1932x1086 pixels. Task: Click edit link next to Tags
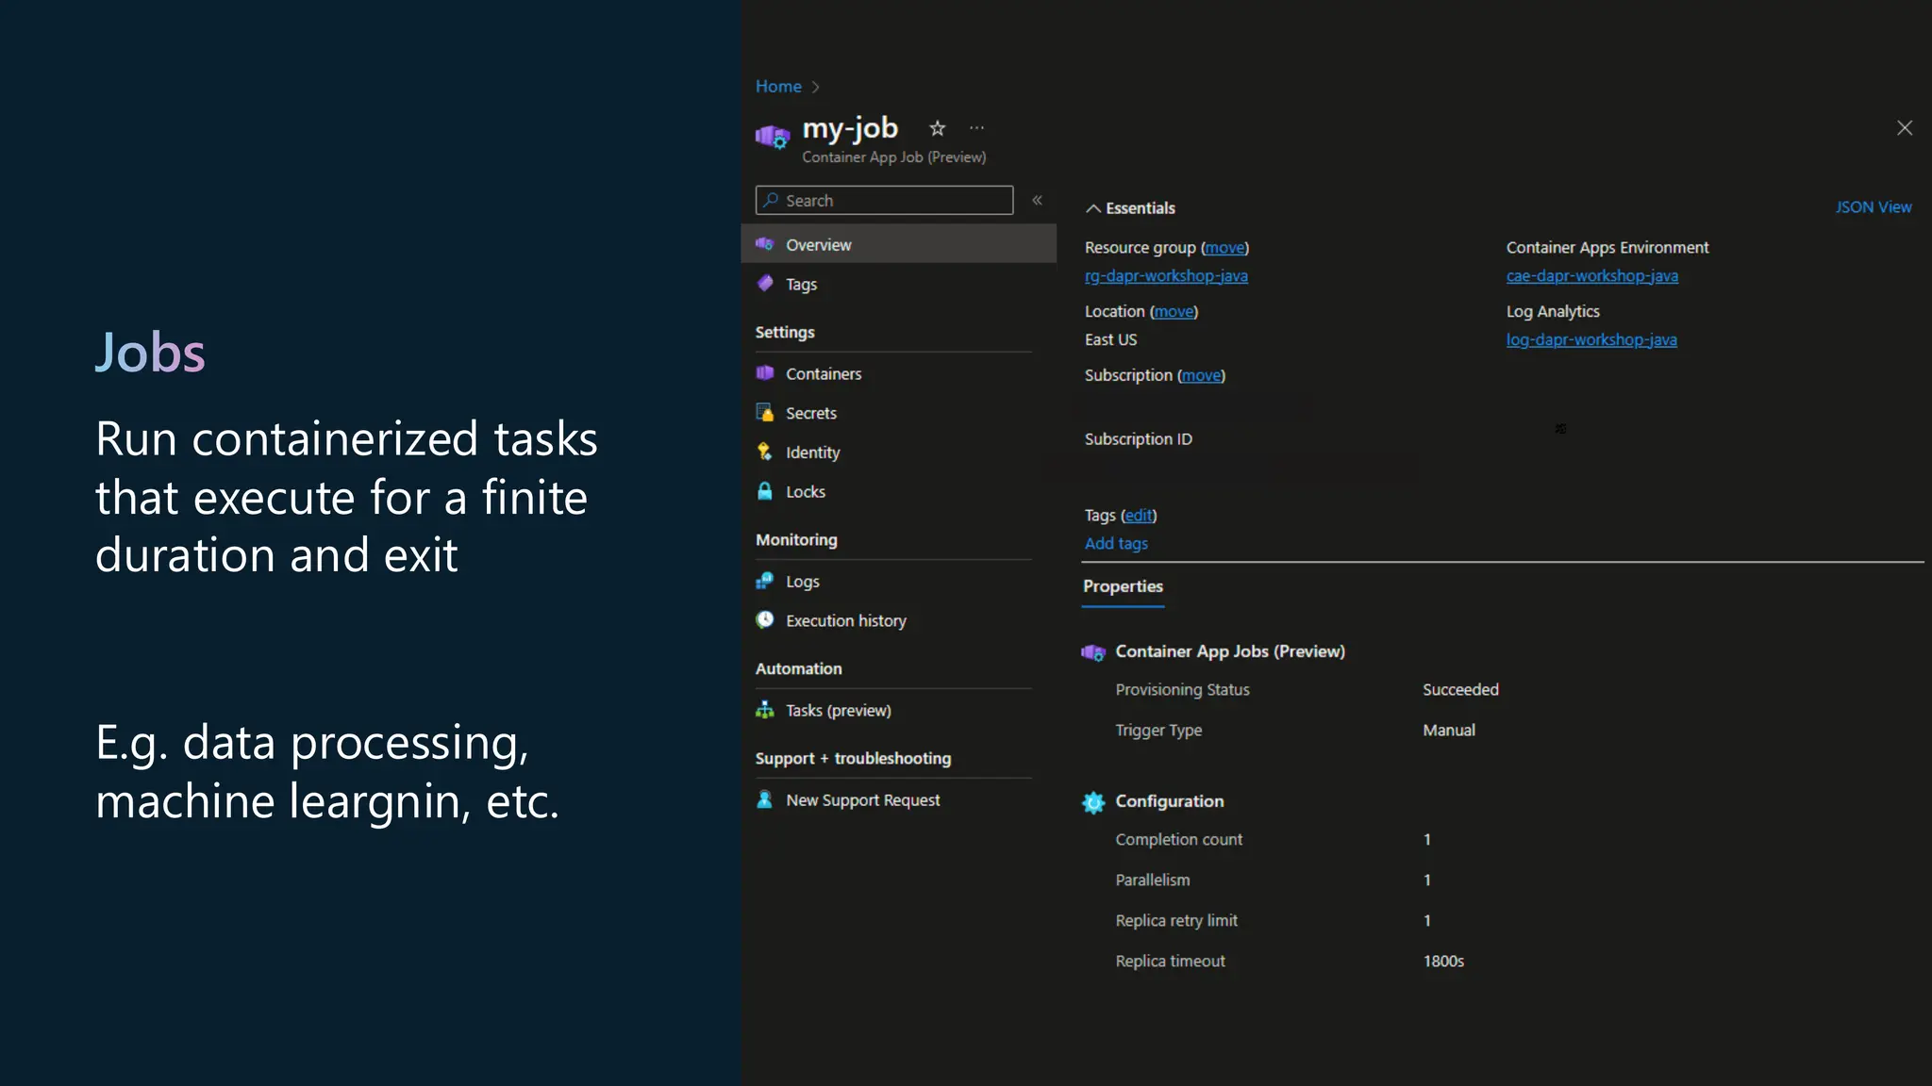coord(1139,516)
